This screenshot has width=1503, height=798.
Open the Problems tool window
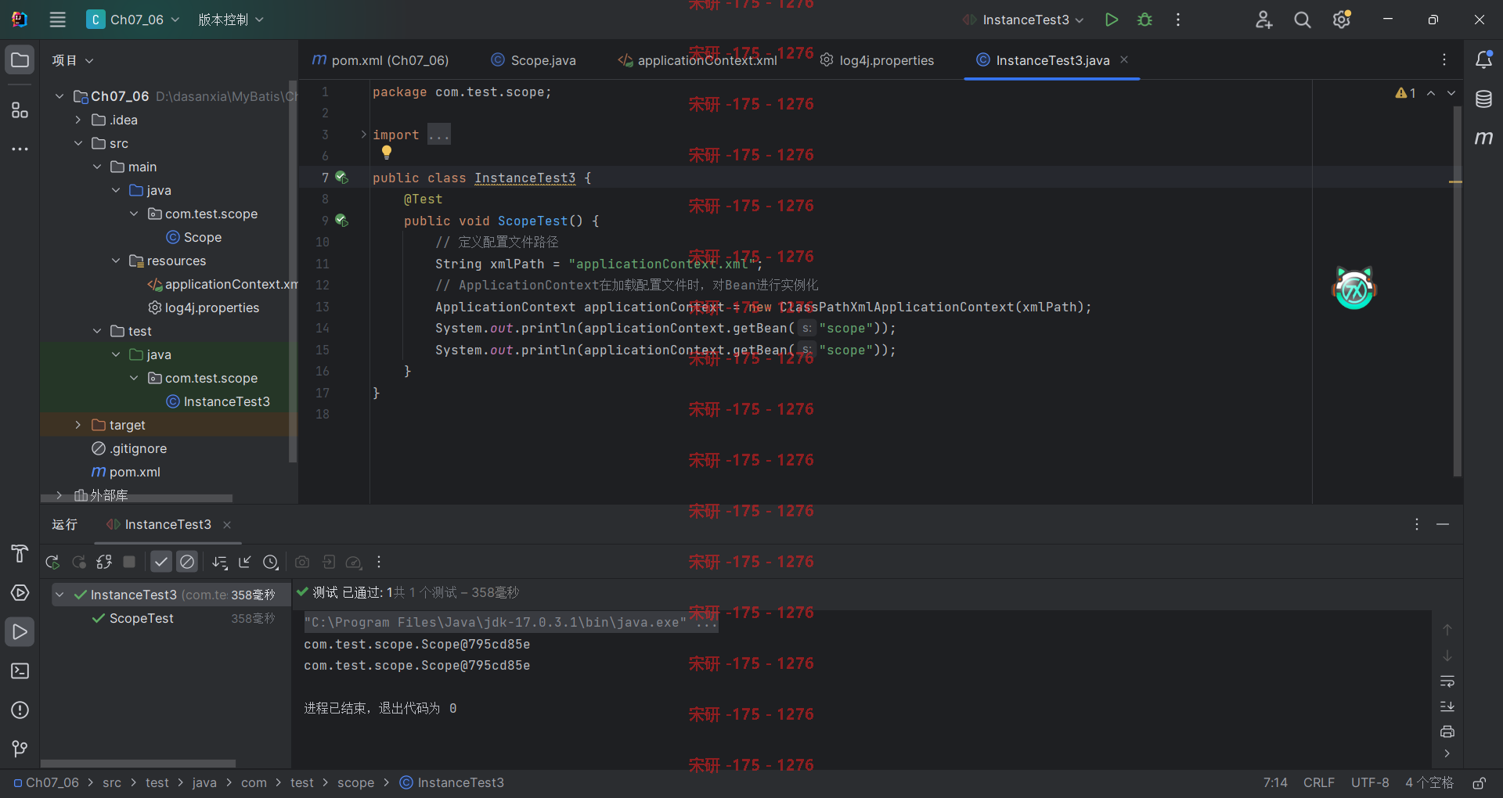click(x=20, y=710)
